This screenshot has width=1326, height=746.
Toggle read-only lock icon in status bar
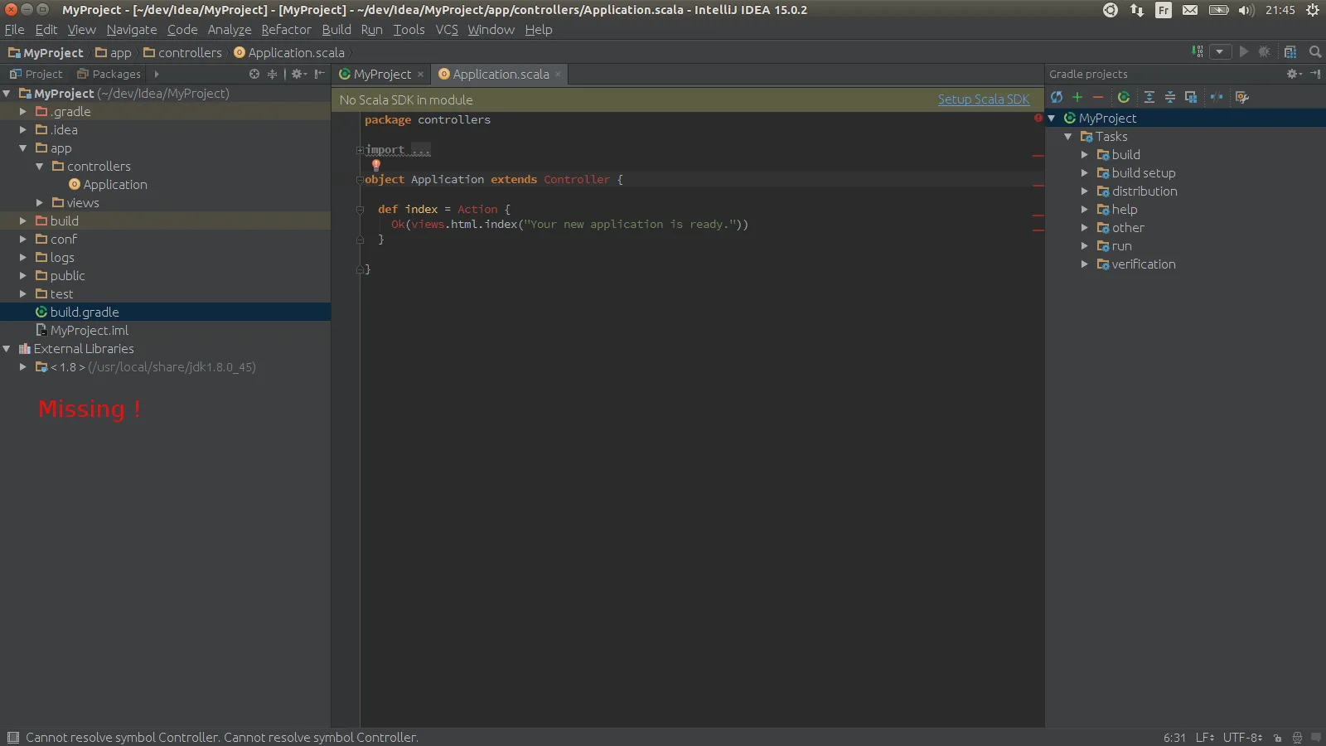[1278, 737]
